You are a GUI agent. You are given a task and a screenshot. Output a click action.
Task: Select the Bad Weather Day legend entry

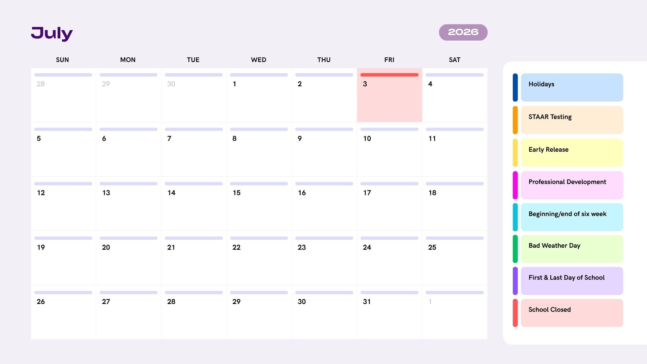tap(572, 249)
